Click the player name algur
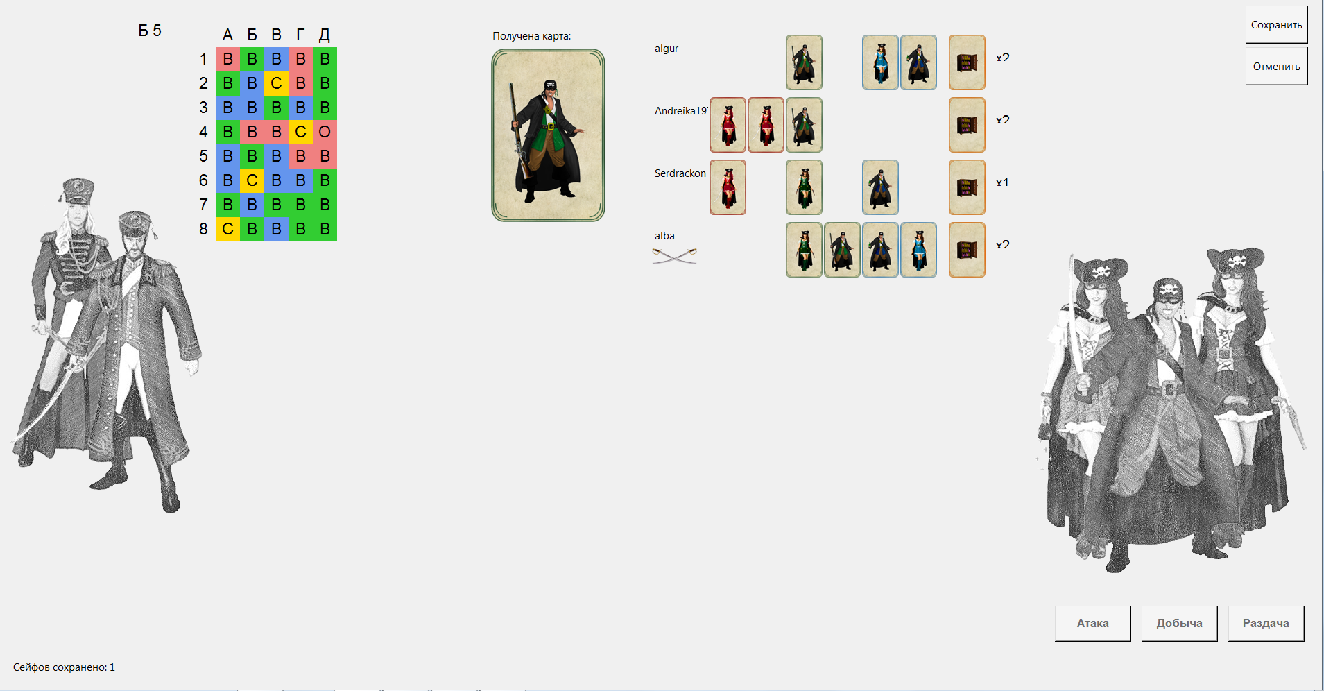The width and height of the screenshot is (1324, 691). pyautogui.click(x=667, y=49)
